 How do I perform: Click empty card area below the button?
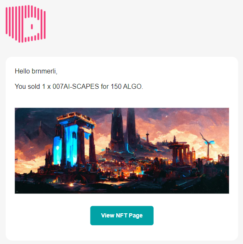click(122, 233)
